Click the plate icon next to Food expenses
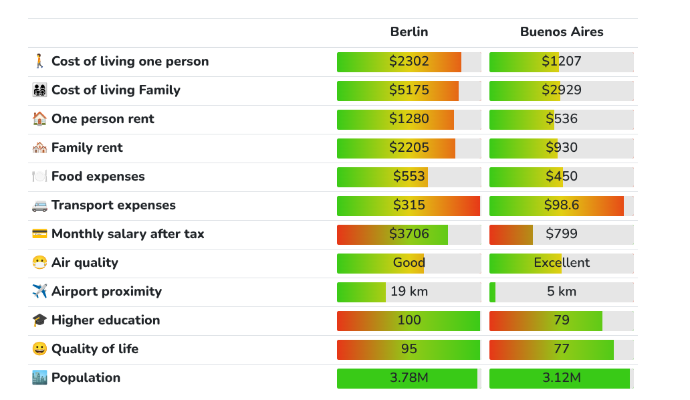690x400 pixels. coord(39,177)
